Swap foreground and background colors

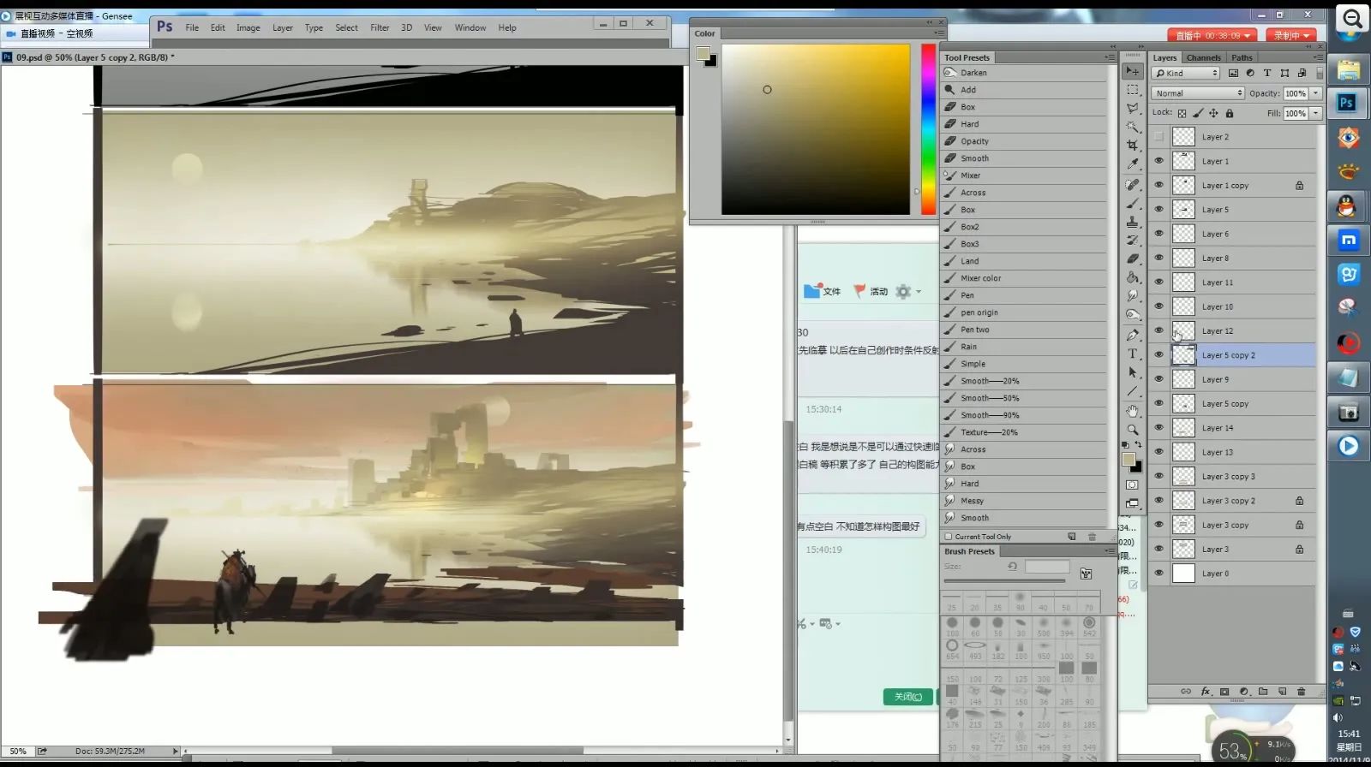pos(1138,445)
